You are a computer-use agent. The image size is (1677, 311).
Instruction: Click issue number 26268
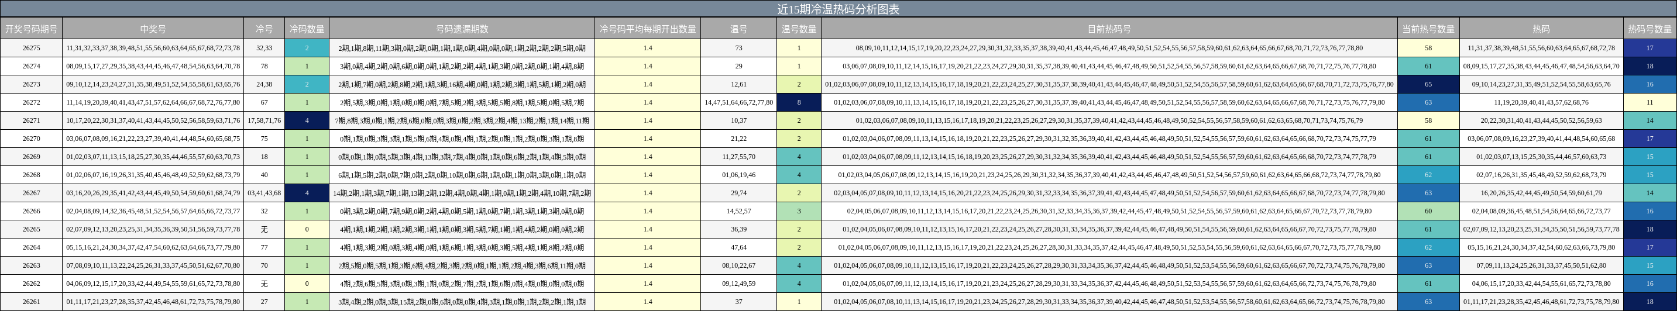31,175
